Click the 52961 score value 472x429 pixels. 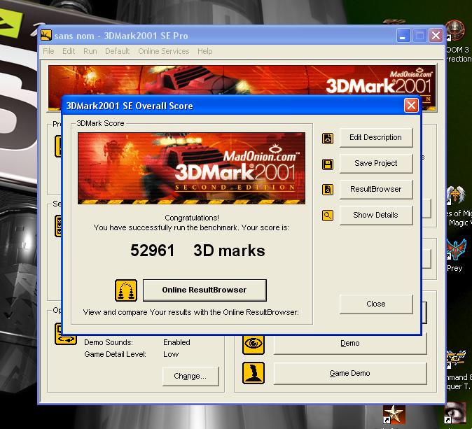tap(153, 251)
